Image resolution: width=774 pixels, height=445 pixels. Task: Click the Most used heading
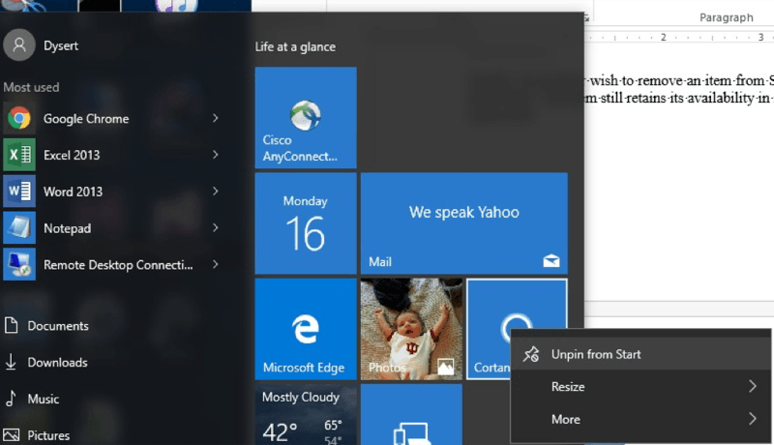[31, 87]
